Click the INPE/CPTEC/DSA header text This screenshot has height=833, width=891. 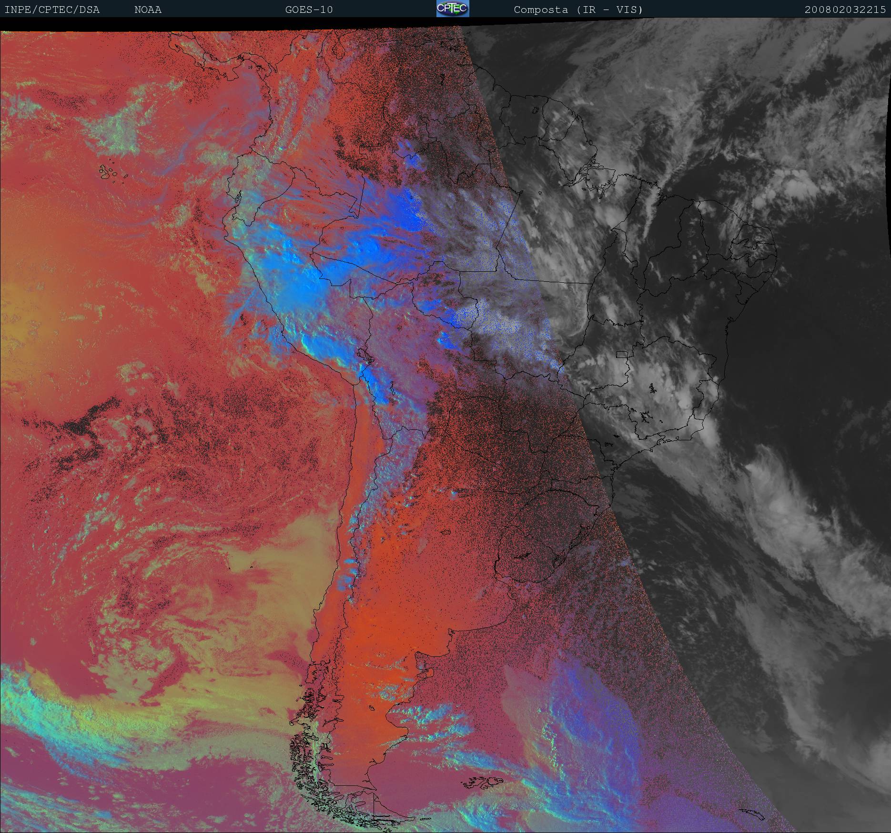(52, 10)
